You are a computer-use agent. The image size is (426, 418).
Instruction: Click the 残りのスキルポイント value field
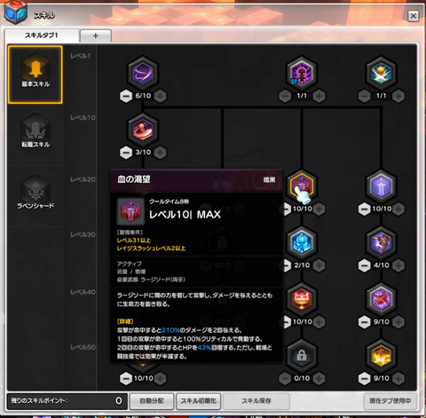(67, 401)
